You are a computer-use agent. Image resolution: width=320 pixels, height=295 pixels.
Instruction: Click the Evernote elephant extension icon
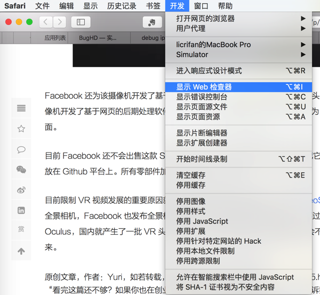click(x=152, y=22)
